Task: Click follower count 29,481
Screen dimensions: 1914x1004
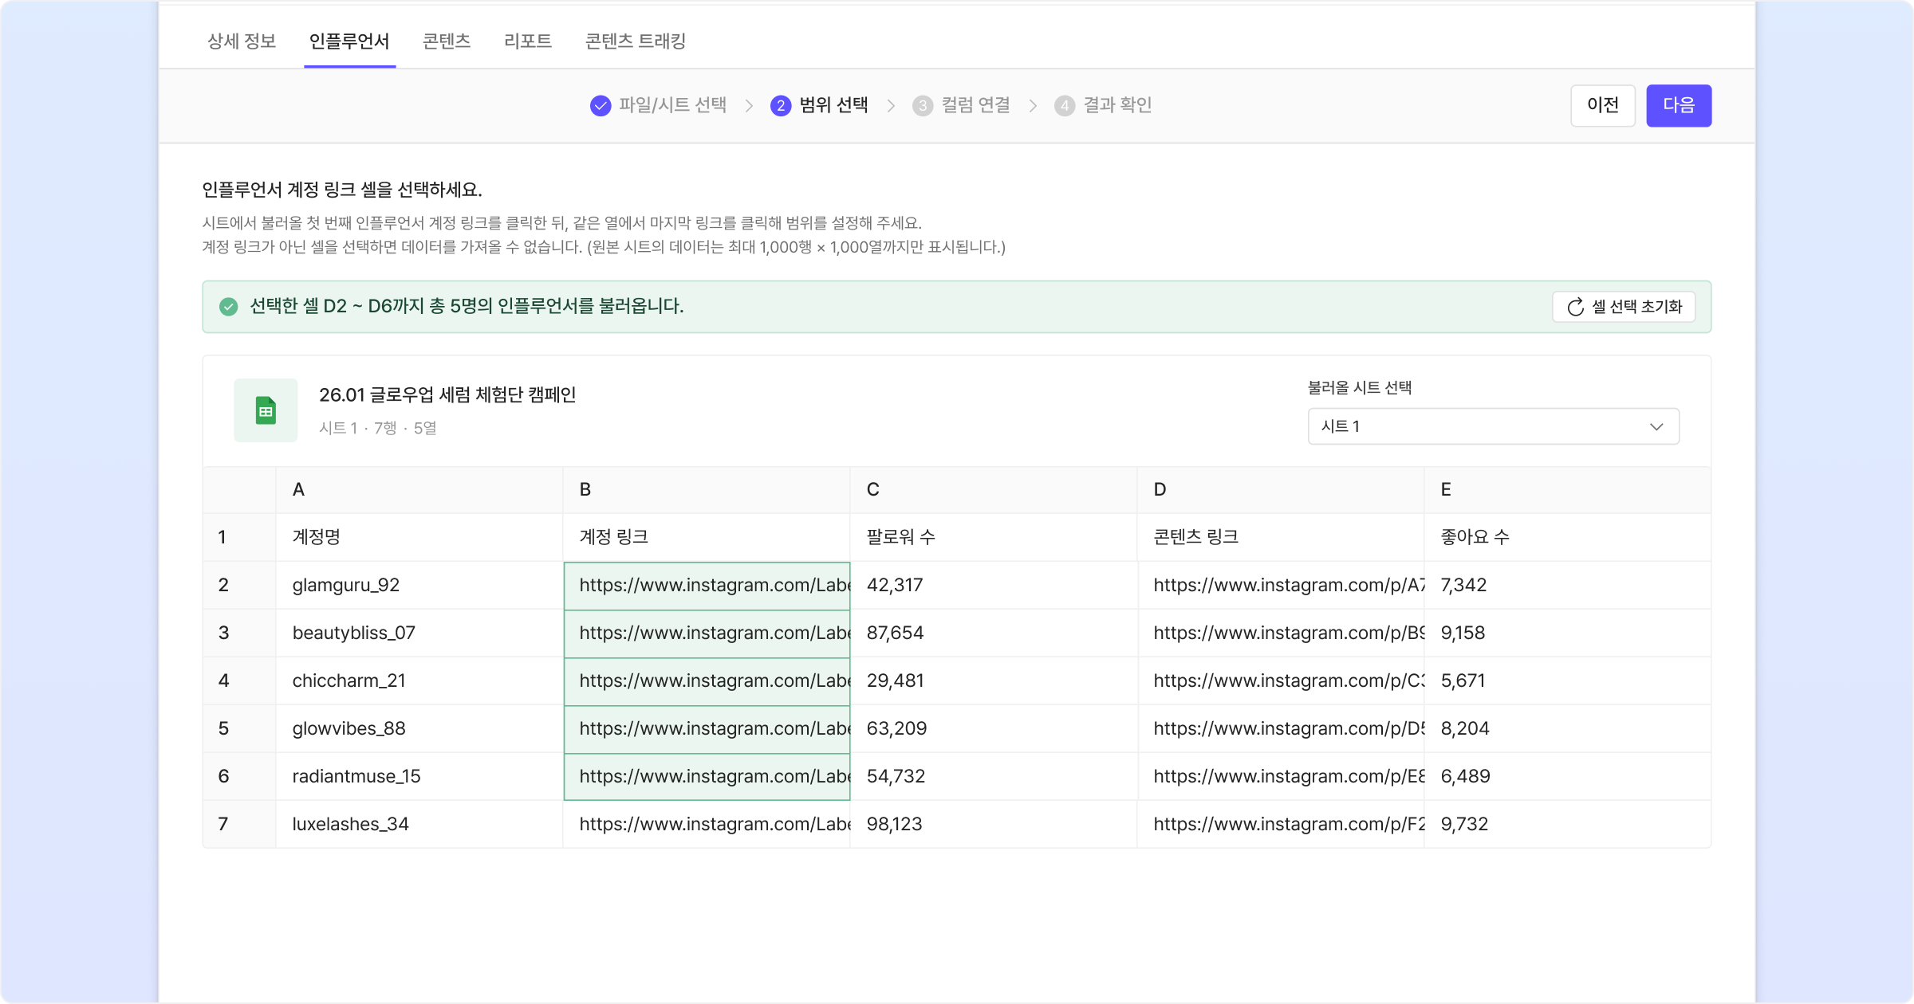Action: pos(994,680)
